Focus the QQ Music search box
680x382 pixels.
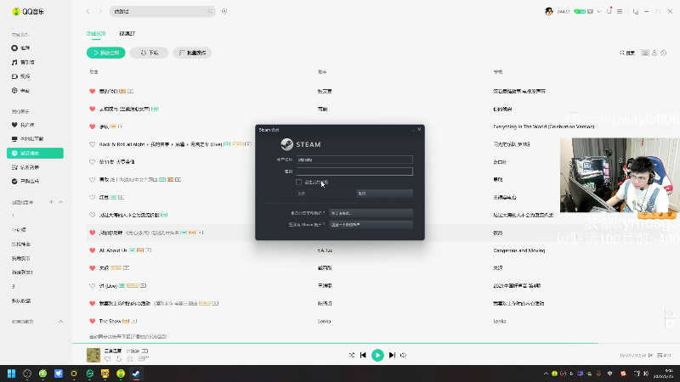point(162,11)
